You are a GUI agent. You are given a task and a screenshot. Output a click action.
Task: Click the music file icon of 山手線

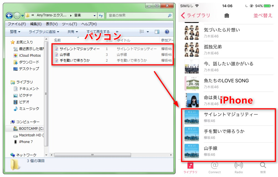[56, 55]
